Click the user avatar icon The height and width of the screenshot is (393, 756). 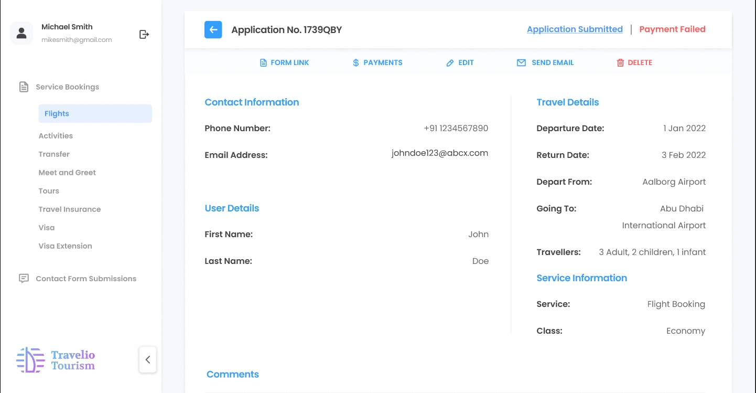[21, 34]
